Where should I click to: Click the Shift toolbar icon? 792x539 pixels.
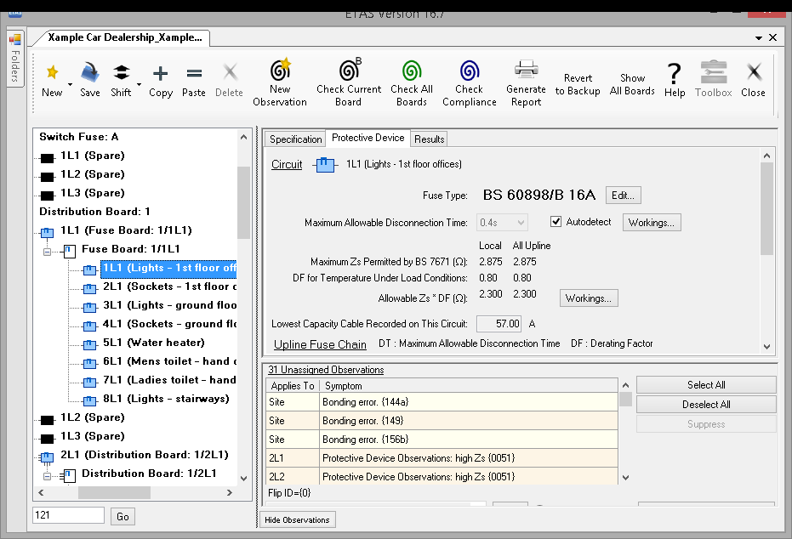pyautogui.click(x=121, y=73)
